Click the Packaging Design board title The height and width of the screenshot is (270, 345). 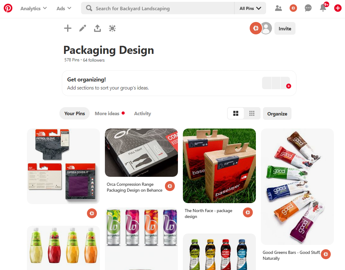(x=109, y=50)
